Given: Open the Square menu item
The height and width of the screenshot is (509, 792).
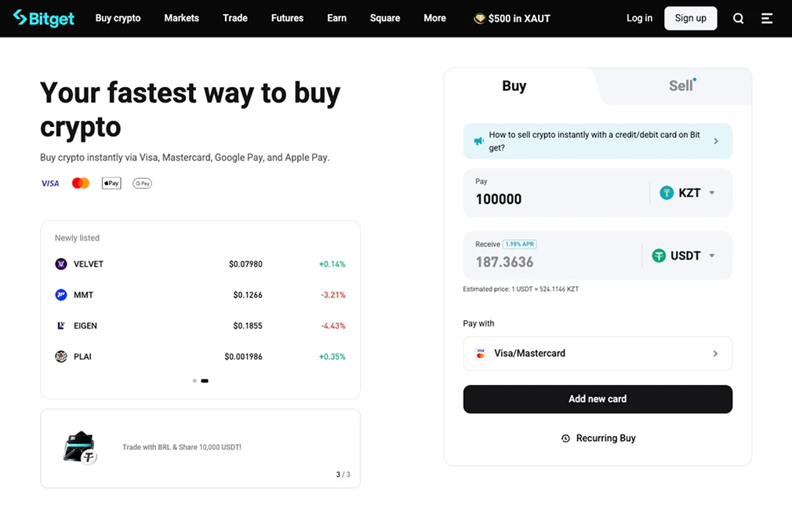Looking at the screenshot, I should pyautogui.click(x=385, y=18).
